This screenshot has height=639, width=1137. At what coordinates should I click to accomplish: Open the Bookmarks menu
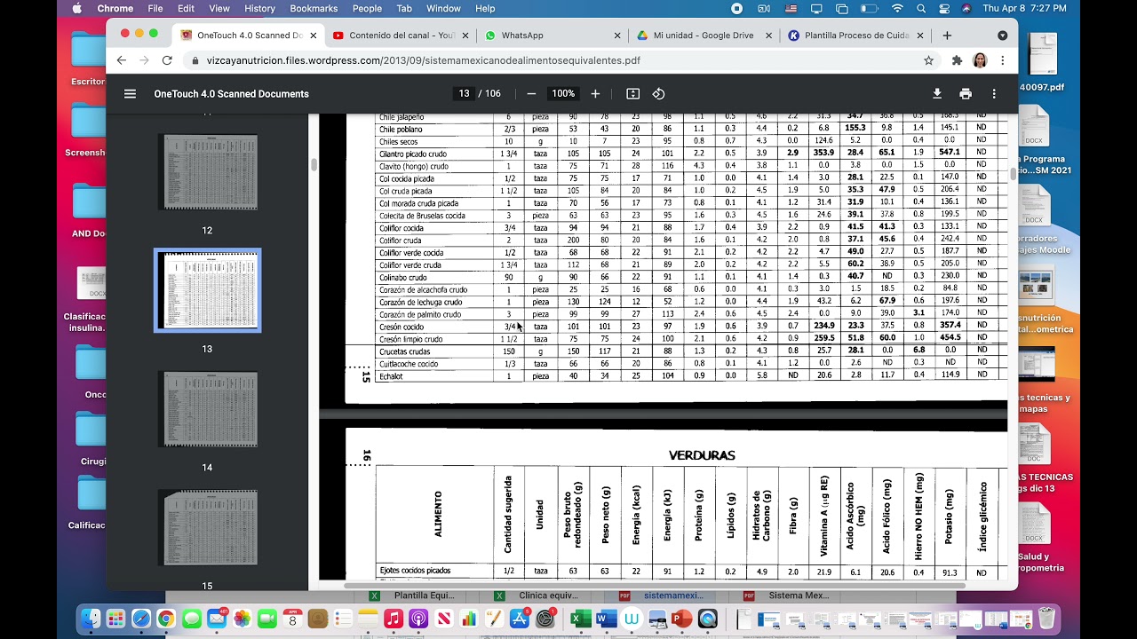point(314,8)
